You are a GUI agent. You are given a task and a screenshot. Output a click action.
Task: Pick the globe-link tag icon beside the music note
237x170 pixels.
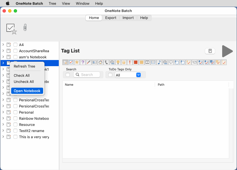point(165,62)
